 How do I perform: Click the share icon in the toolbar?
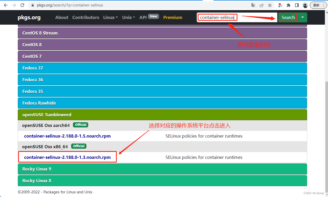(262, 5)
